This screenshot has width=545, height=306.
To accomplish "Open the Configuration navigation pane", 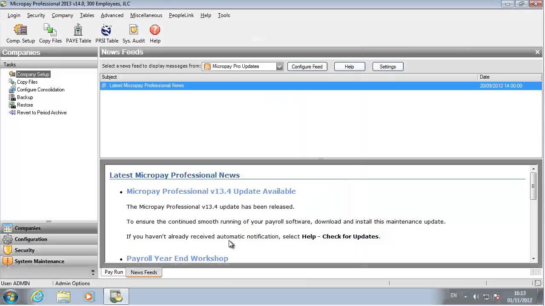I will (49, 239).
